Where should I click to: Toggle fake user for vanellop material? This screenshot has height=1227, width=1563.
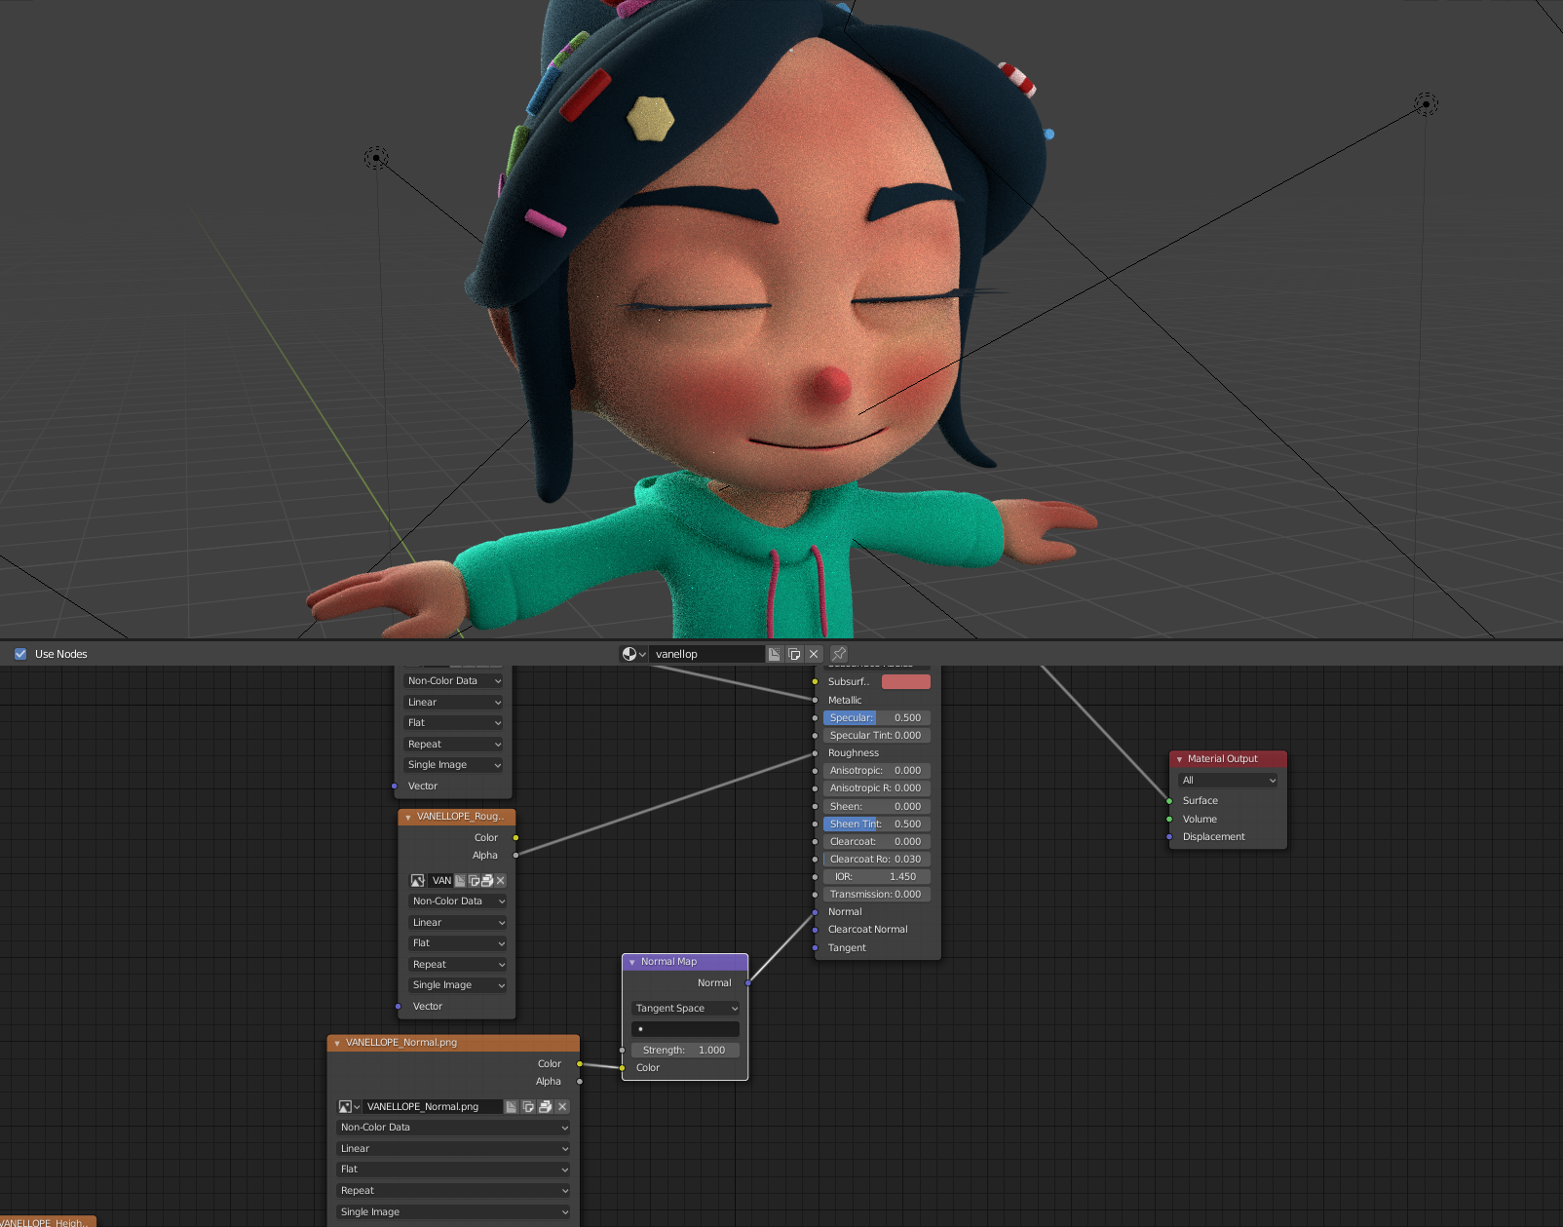click(774, 654)
